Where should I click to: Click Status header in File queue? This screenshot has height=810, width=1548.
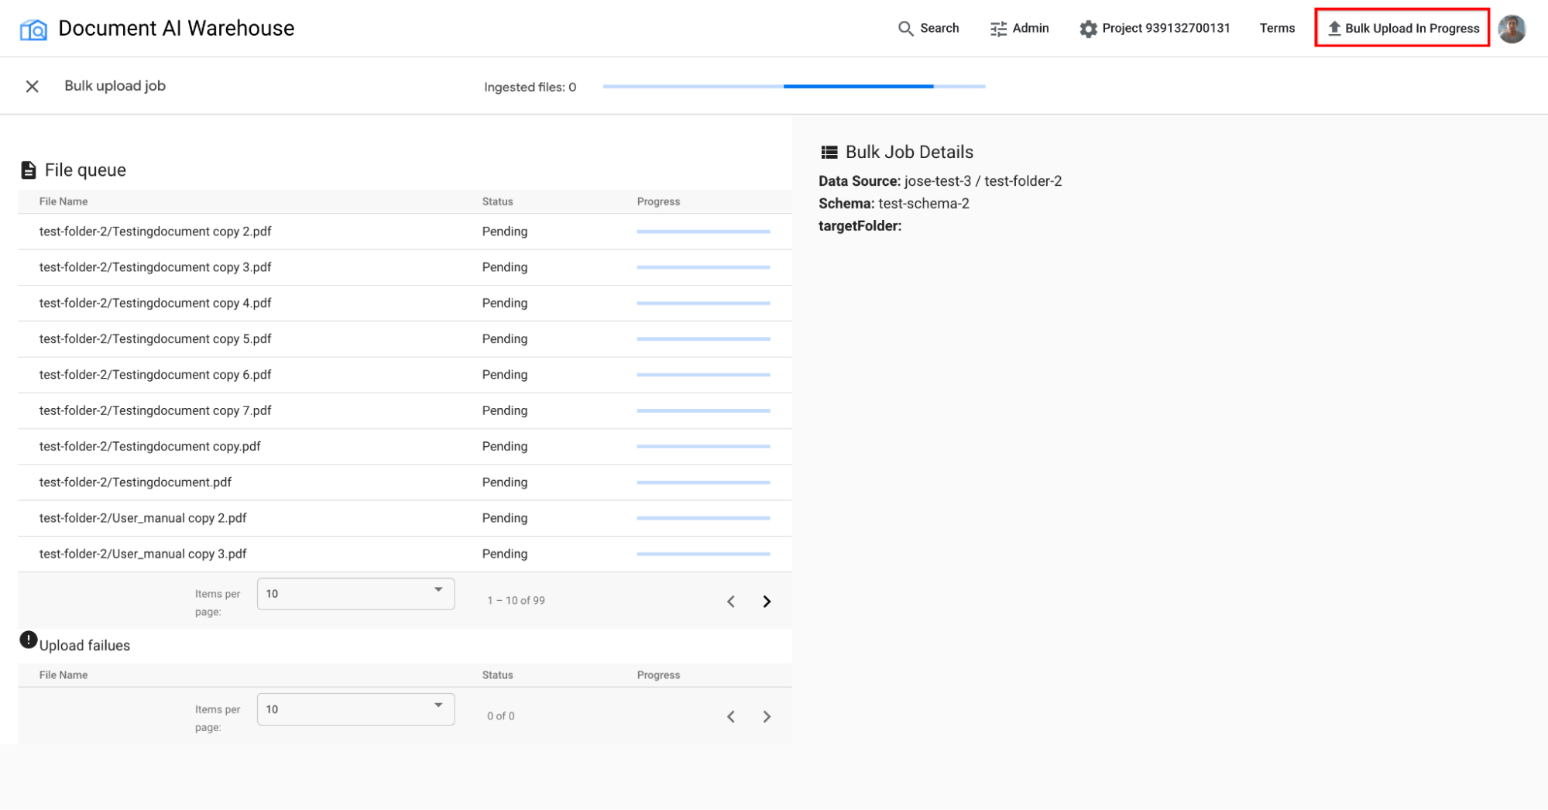497,201
